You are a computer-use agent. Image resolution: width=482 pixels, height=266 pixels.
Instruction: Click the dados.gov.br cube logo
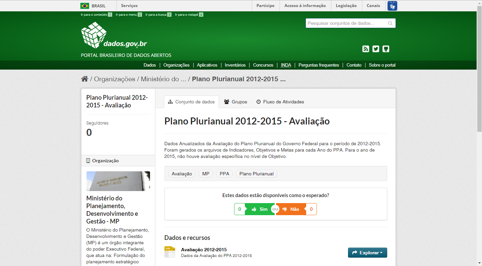[x=94, y=35]
